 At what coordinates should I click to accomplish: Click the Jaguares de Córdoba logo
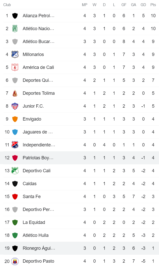tap(15, 132)
